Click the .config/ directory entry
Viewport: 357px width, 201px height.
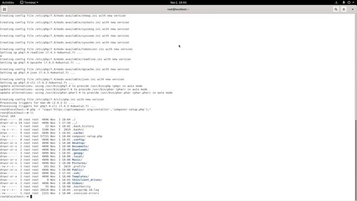pyautogui.click(x=79, y=140)
